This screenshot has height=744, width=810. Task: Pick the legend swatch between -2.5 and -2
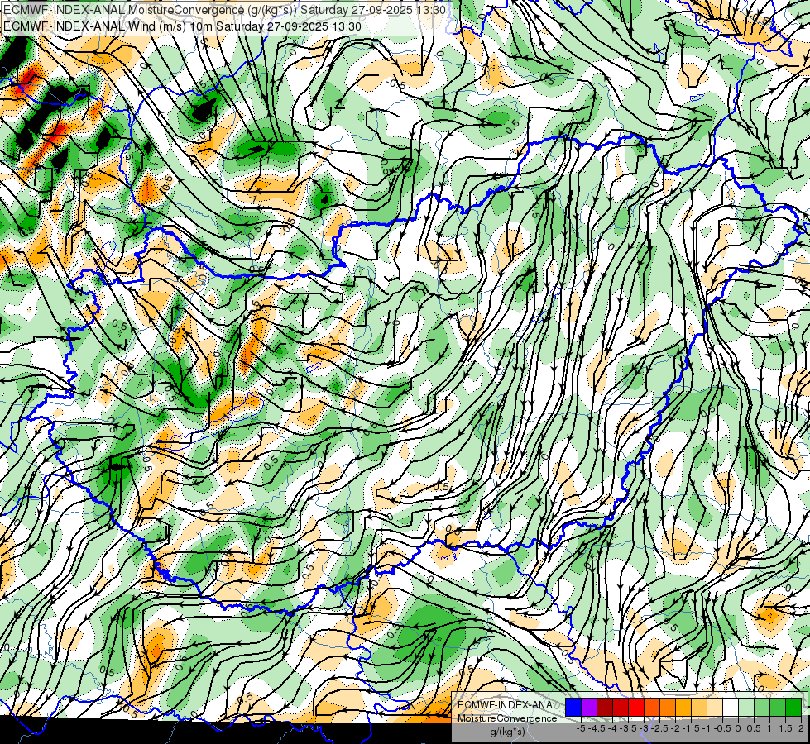pyautogui.click(x=668, y=708)
